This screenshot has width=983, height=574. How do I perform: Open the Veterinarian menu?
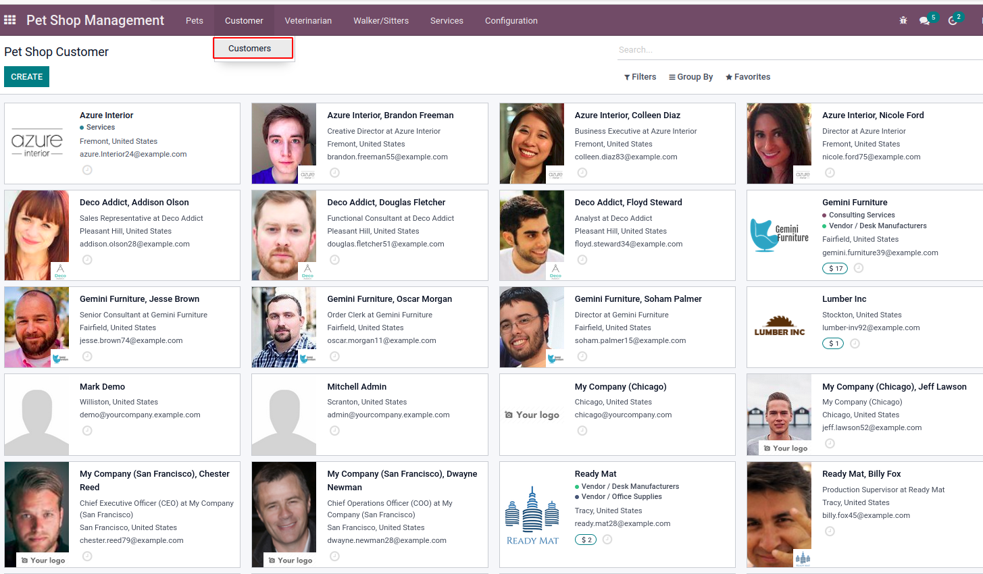(x=308, y=21)
